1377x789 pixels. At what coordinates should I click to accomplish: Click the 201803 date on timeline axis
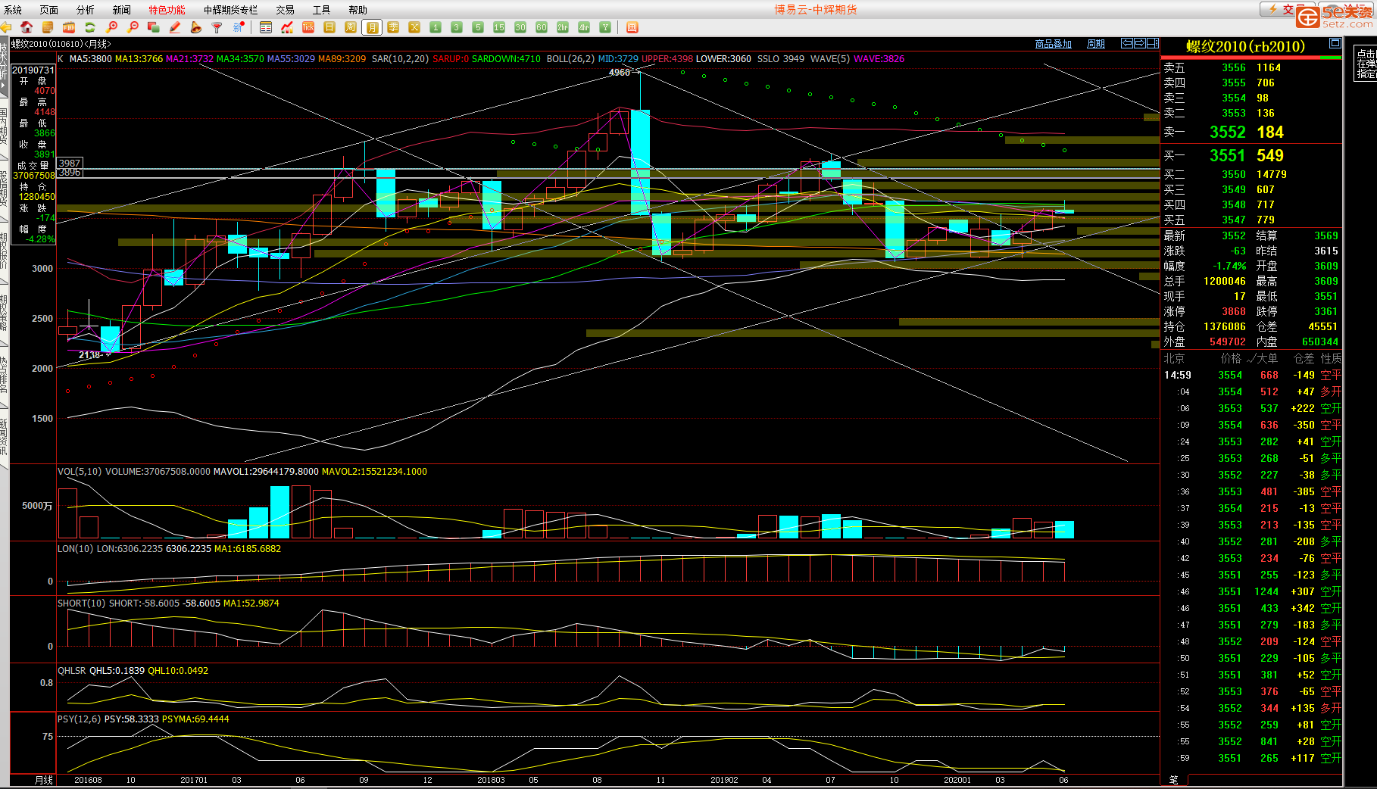pos(491,780)
